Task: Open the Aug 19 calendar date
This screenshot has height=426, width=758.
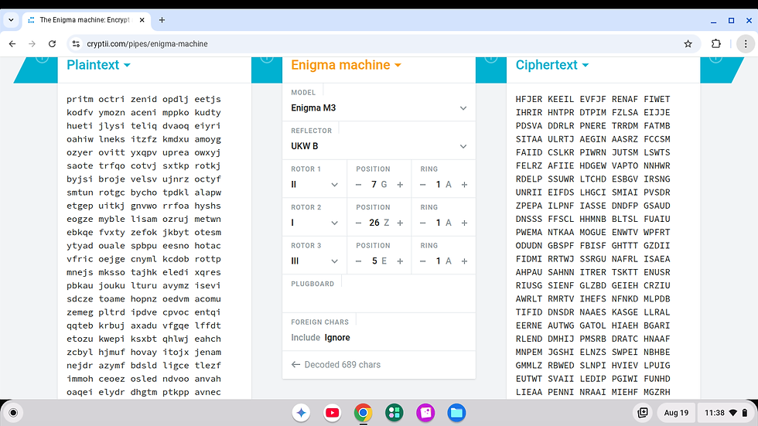Action: pyautogui.click(x=676, y=413)
